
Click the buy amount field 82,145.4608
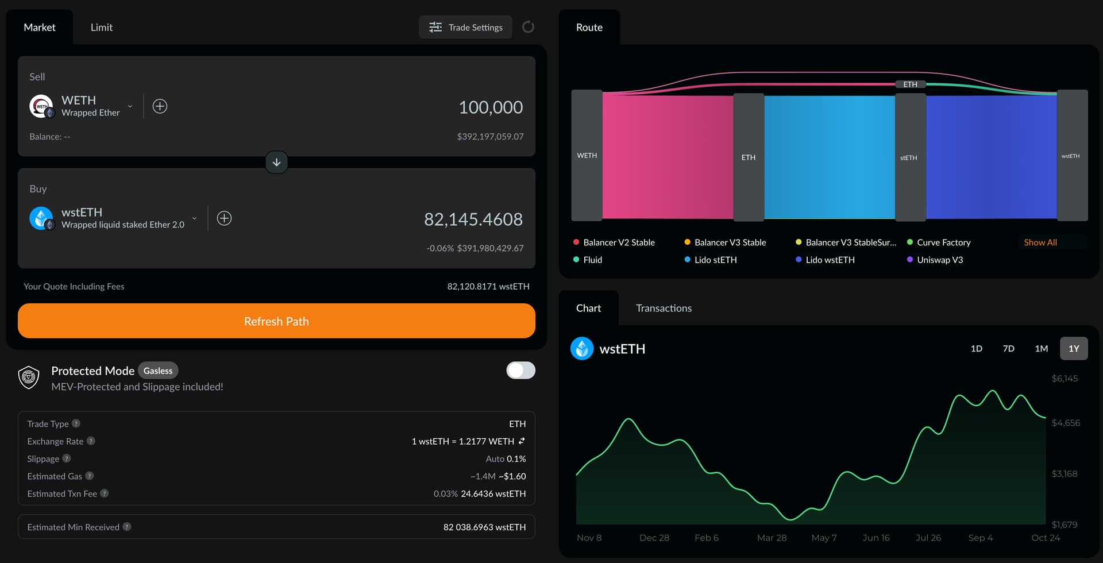point(473,219)
